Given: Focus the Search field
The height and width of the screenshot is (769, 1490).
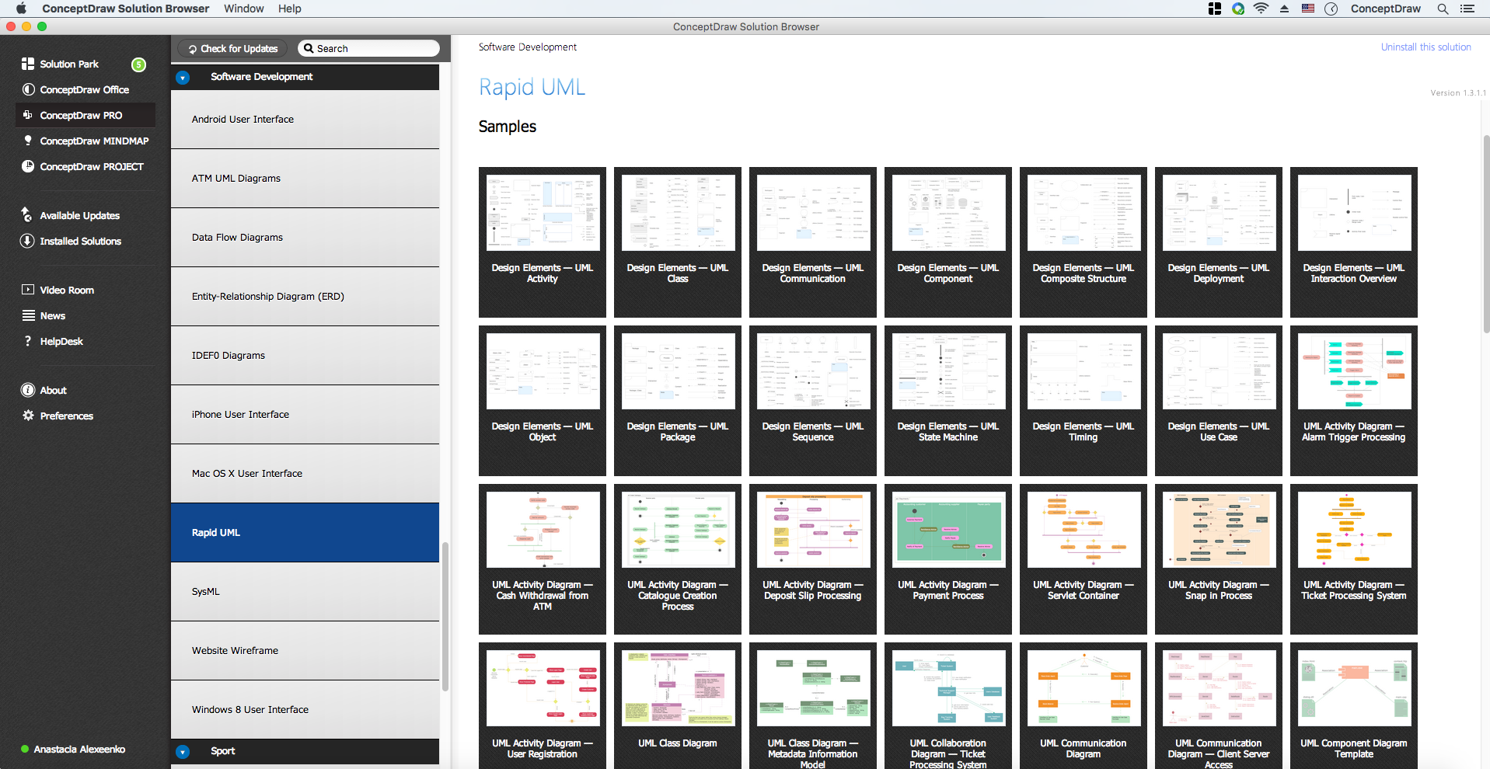Looking at the screenshot, I should pyautogui.click(x=368, y=48).
